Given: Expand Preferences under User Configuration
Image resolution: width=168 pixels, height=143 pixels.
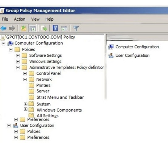Looking at the screenshot, I should [16, 137].
